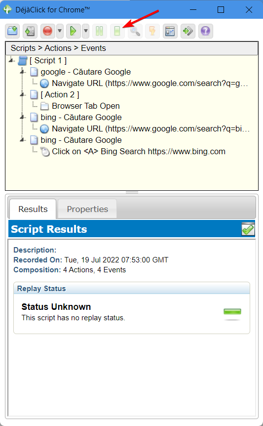Click the magnifier validation icon

click(135, 31)
